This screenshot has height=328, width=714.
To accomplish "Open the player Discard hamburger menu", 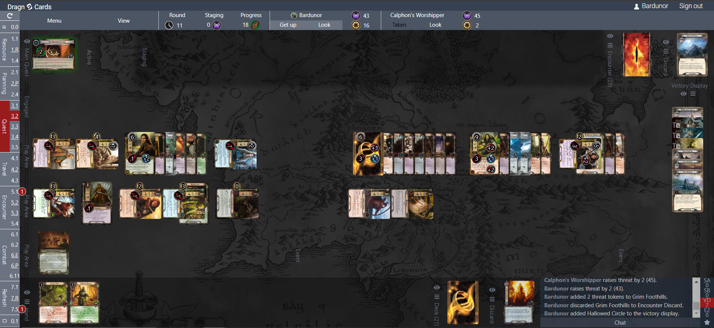I will 492,299.
